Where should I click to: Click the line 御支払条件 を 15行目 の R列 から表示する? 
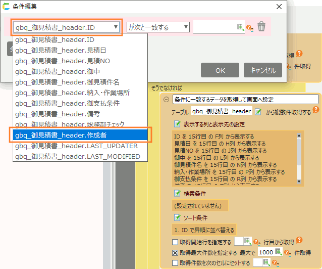(225, 179)
